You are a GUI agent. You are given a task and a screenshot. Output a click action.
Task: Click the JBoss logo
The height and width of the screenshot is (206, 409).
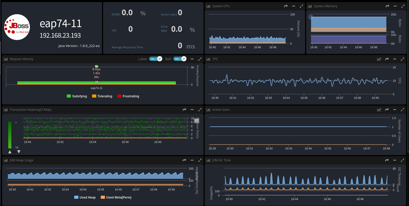pyautogui.click(x=17, y=27)
